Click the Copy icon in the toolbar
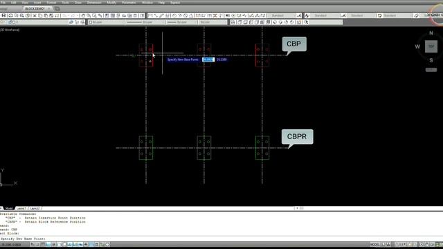443x249 pixels. pos(40,15)
